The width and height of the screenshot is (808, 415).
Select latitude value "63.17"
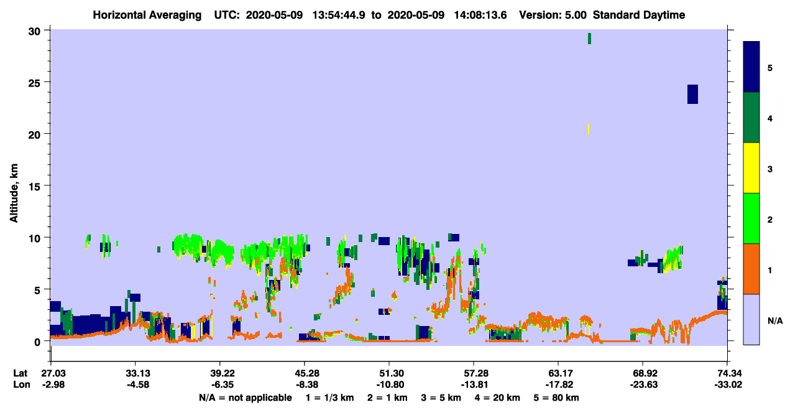pyautogui.click(x=558, y=373)
